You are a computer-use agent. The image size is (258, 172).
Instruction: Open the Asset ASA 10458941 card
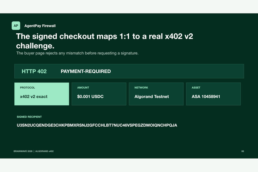[x=214, y=94]
